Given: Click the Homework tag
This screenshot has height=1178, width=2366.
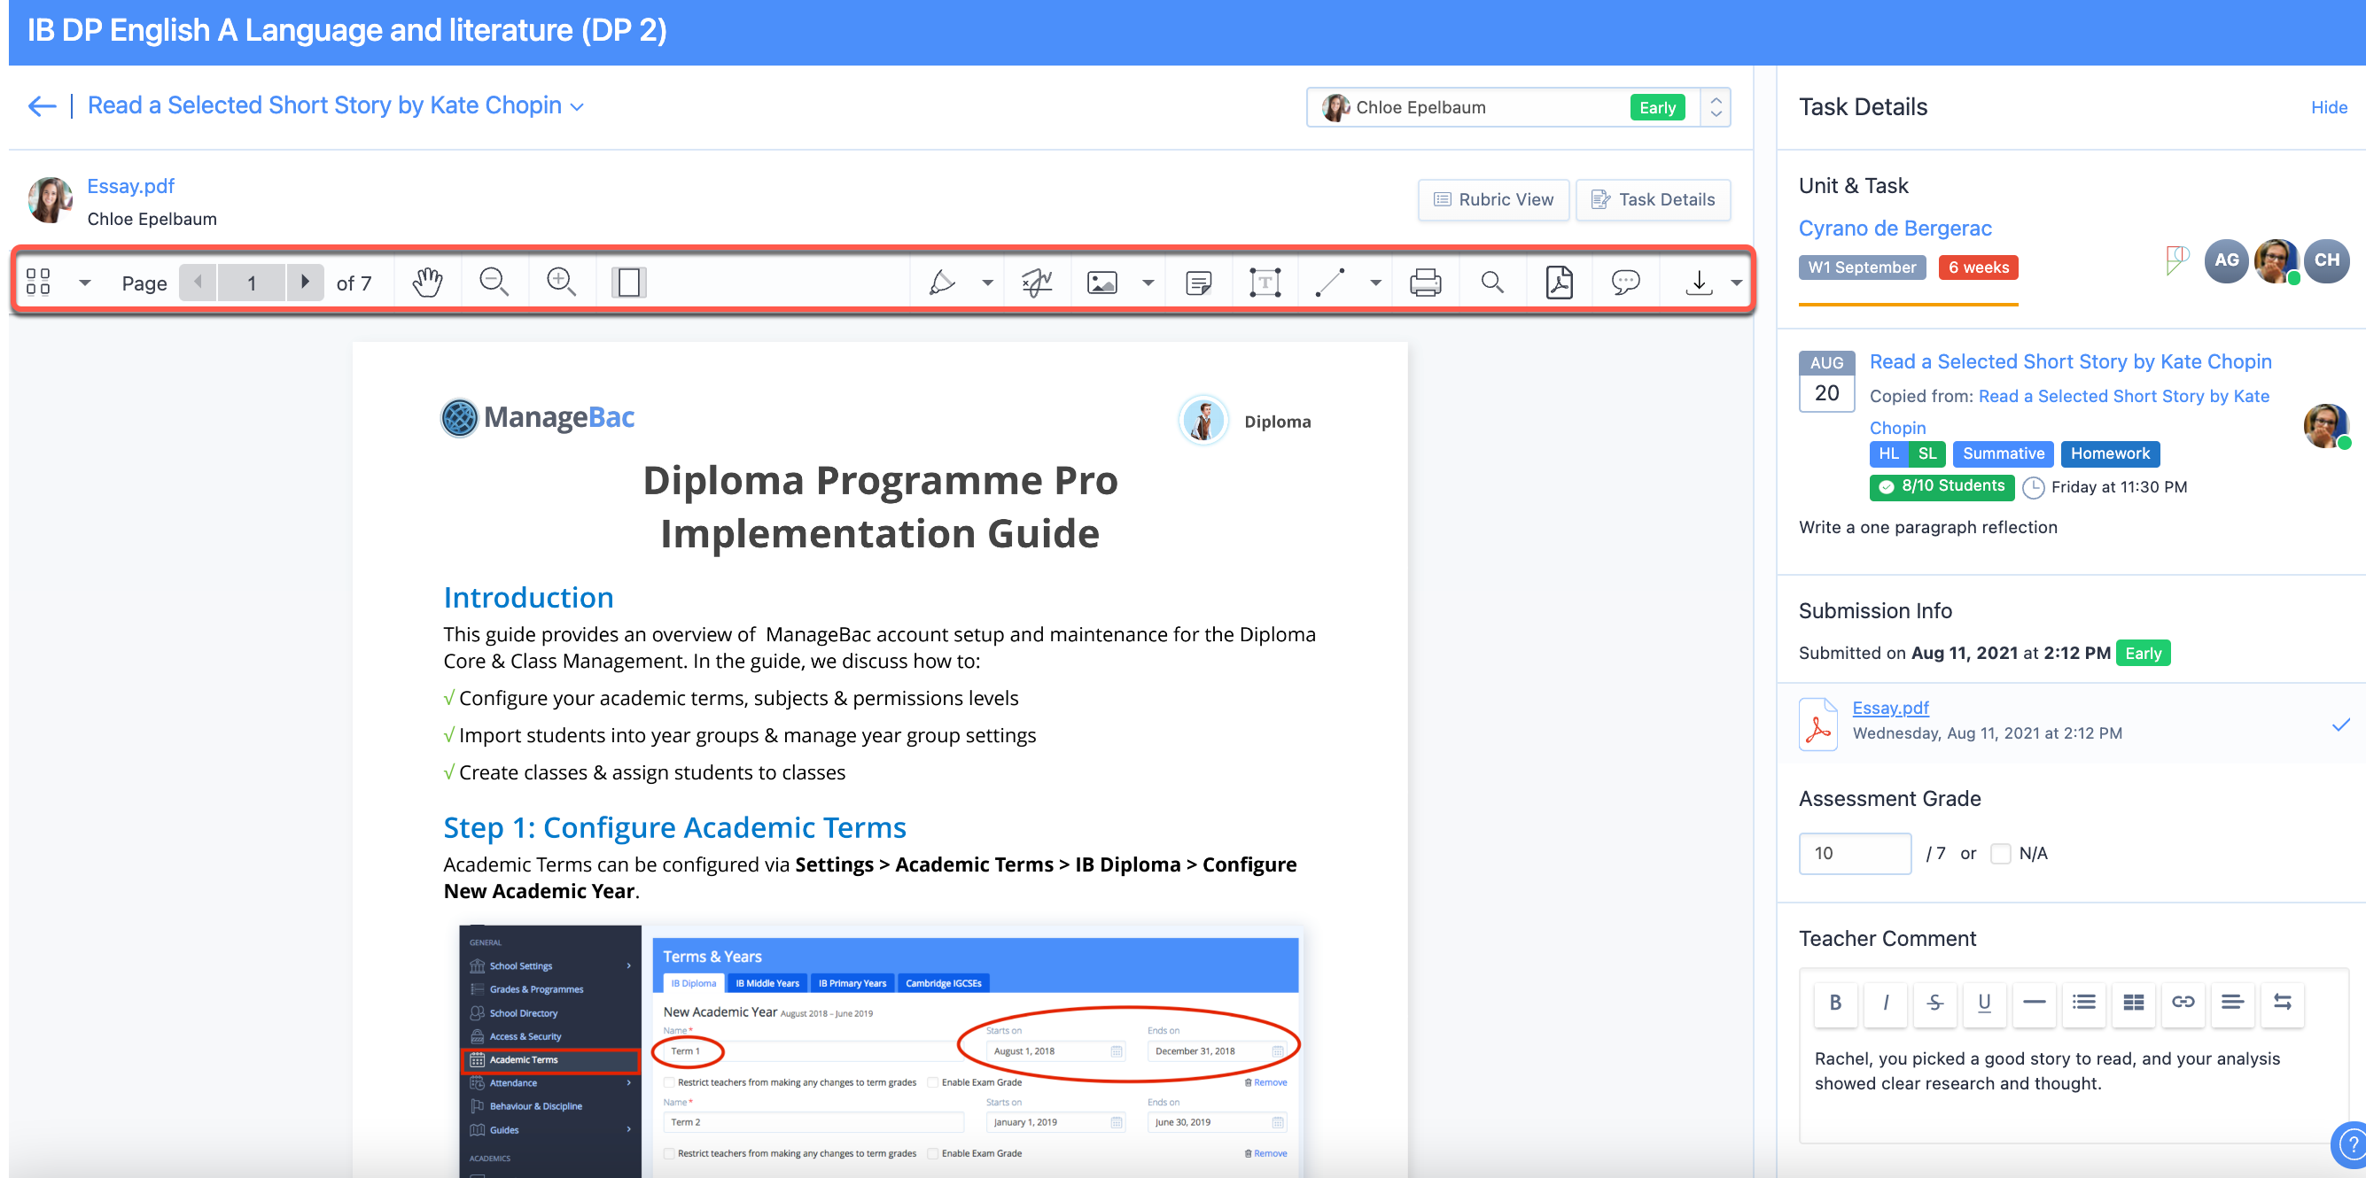Looking at the screenshot, I should pyautogui.click(x=2110, y=453).
